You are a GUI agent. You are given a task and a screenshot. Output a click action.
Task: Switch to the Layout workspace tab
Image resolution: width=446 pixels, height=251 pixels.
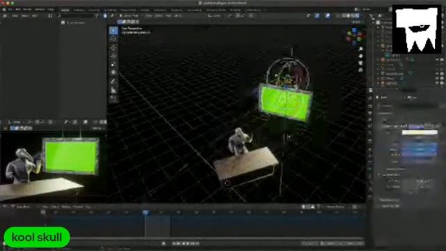click(65, 10)
